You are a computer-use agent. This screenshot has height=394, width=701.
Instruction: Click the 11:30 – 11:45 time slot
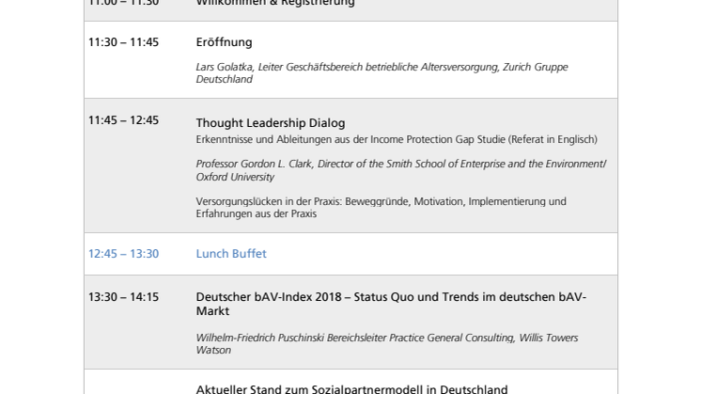click(123, 42)
